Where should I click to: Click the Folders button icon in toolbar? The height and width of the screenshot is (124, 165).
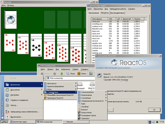79,74
